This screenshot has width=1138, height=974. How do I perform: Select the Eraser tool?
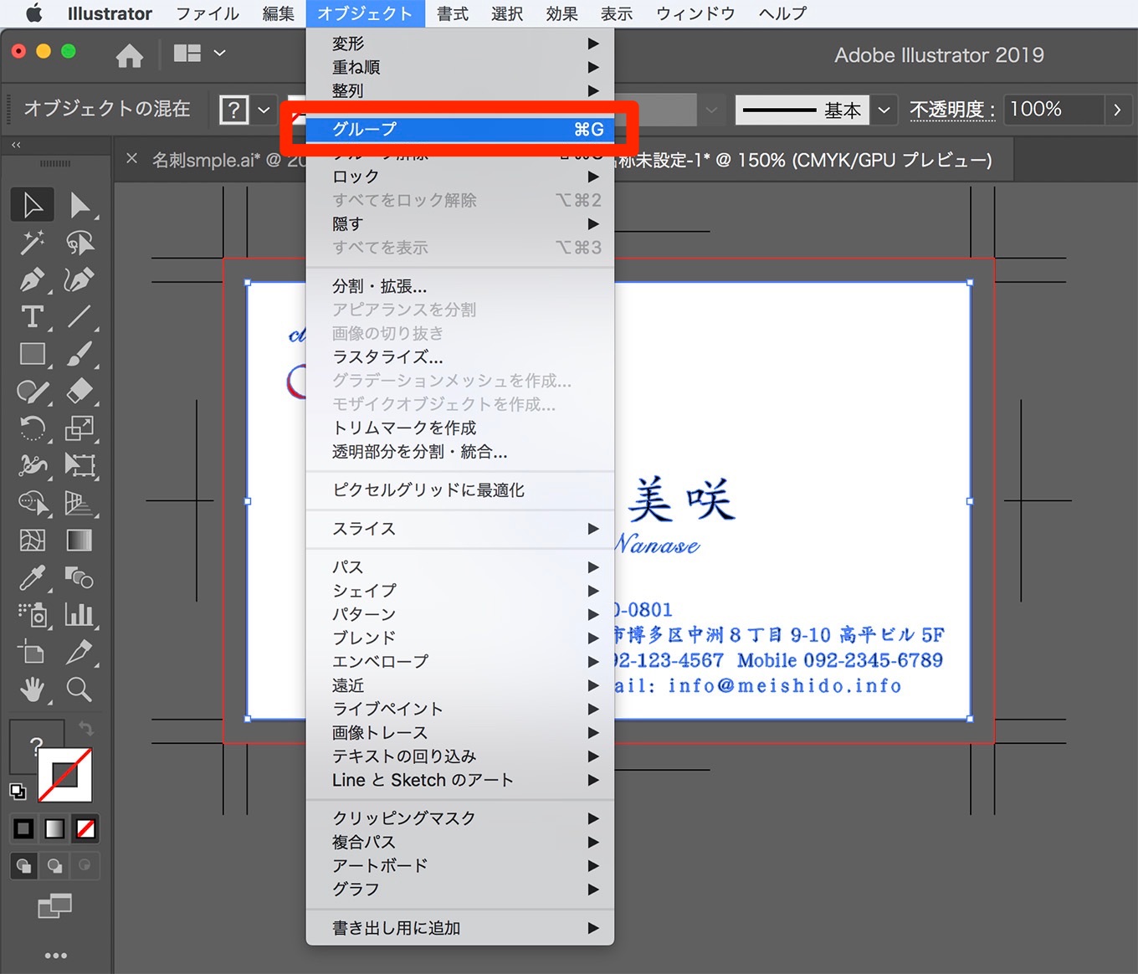(79, 391)
